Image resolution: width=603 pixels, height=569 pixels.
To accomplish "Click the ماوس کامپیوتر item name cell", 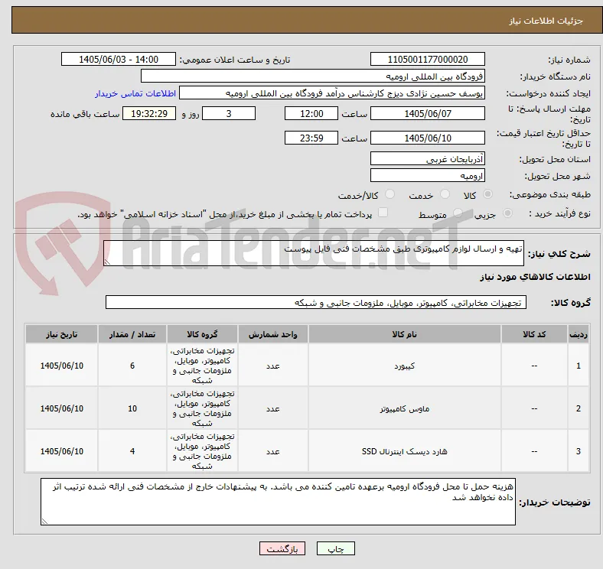I will coord(405,408).
